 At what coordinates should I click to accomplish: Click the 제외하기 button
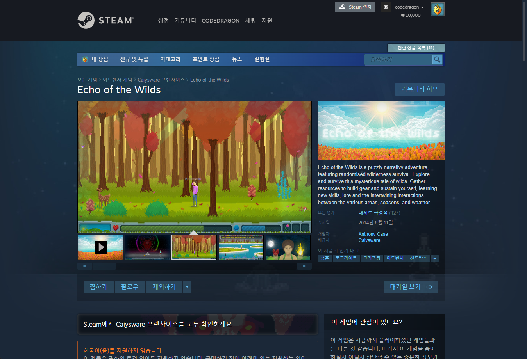[x=164, y=287]
